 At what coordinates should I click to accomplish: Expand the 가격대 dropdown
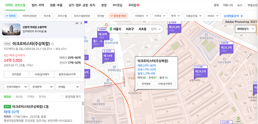(x=160, y=16)
